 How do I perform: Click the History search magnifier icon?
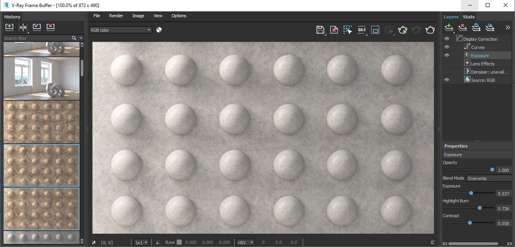74,38
